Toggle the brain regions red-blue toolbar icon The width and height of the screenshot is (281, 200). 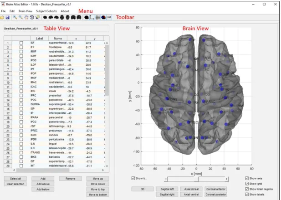coord(103,18)
